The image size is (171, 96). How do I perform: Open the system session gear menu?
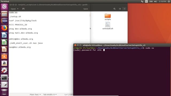169,1
